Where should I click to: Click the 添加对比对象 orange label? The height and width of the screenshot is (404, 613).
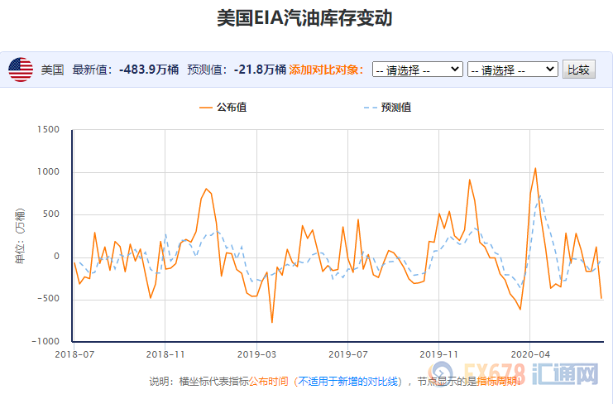tap(327, 70)
